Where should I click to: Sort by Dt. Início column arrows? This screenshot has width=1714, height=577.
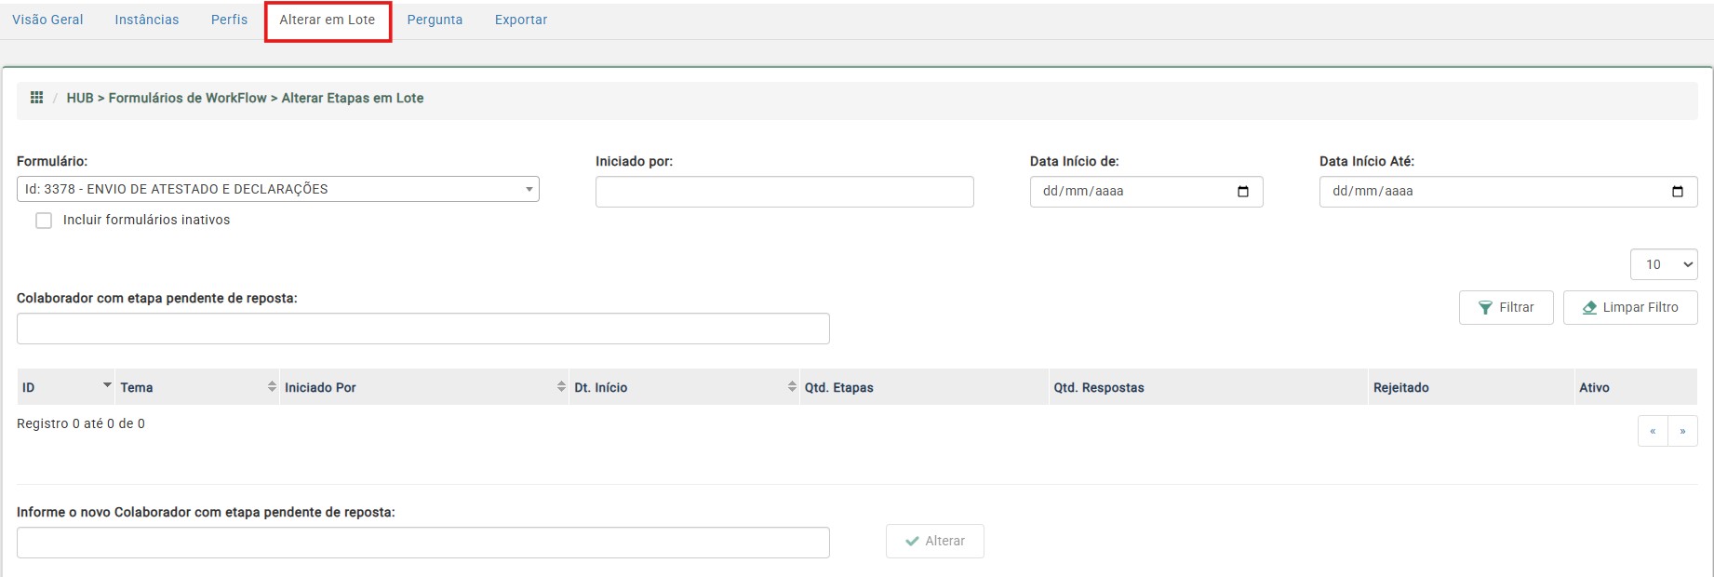pyautogui.click(x=792, y=387)
